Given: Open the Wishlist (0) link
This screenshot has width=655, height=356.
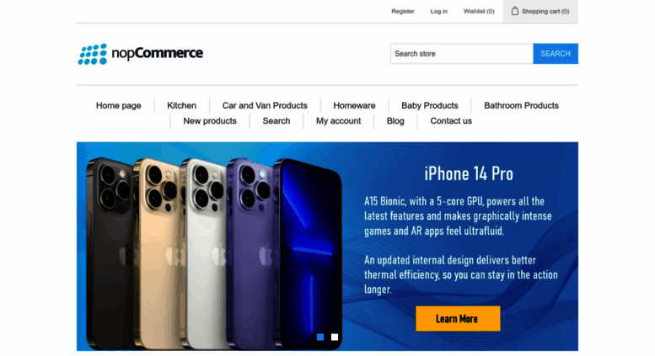Looking at the screenshot, I should (479, 11).
